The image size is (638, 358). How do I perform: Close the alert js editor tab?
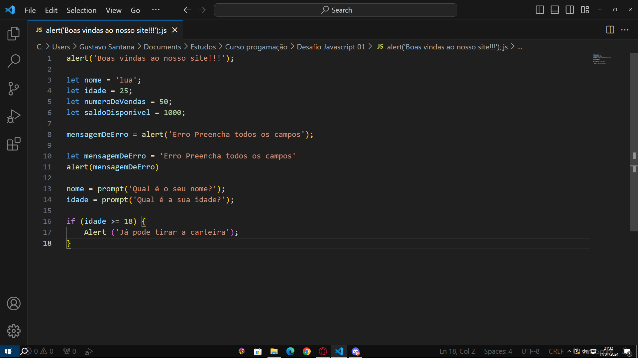click(175, 30)
